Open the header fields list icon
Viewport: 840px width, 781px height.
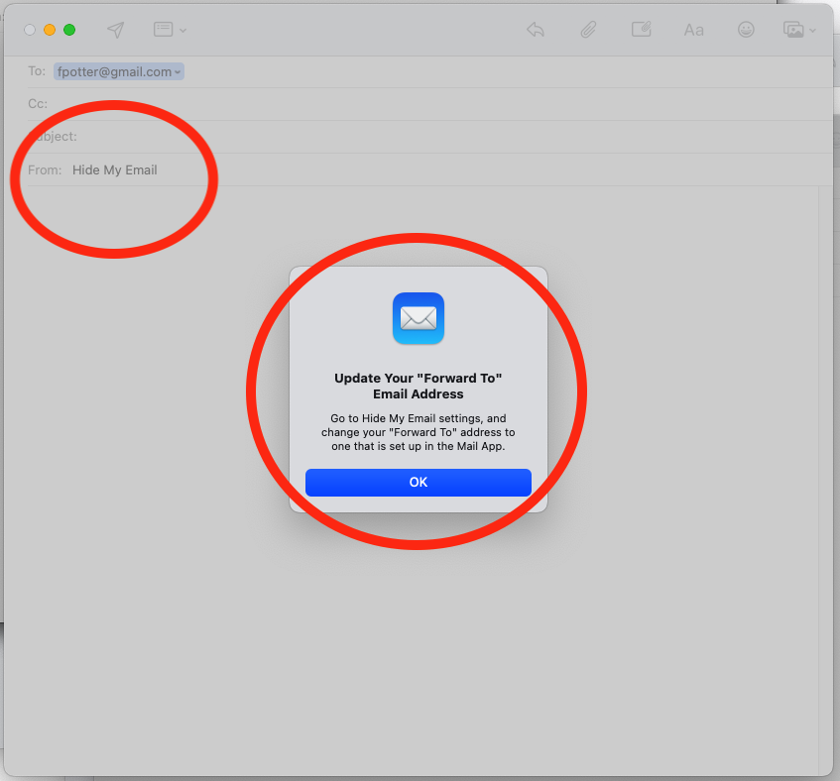click(x=163, y=30)
